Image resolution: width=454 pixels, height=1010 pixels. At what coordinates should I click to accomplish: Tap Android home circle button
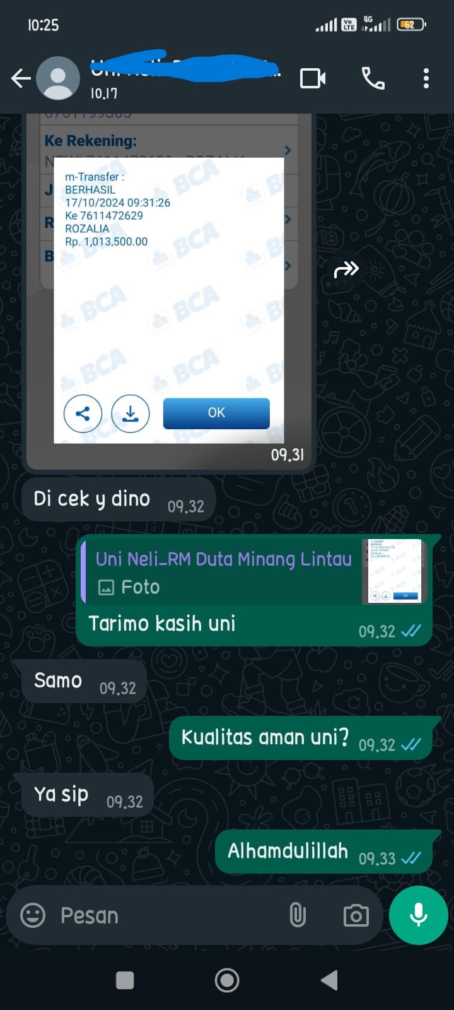227,980
